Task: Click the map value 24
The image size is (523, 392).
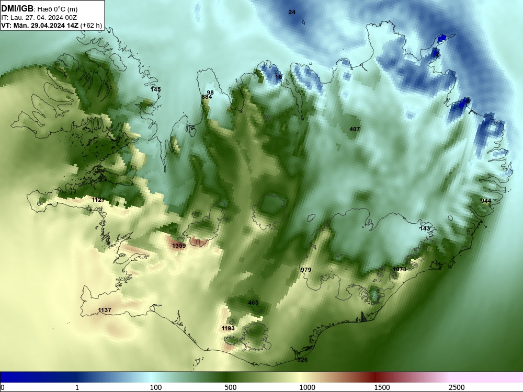Action: 292,13
